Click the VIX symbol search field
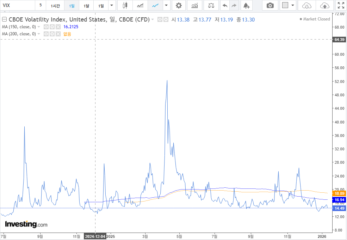The image size is (347, 240). click(18, 5)
